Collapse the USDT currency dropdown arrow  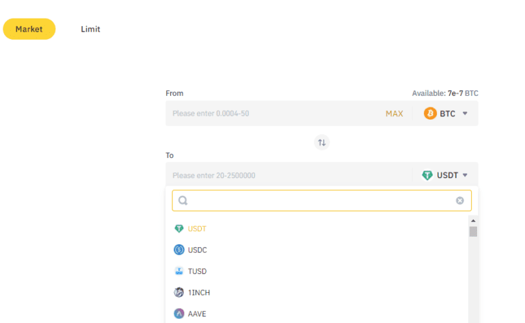coord(465,175)
